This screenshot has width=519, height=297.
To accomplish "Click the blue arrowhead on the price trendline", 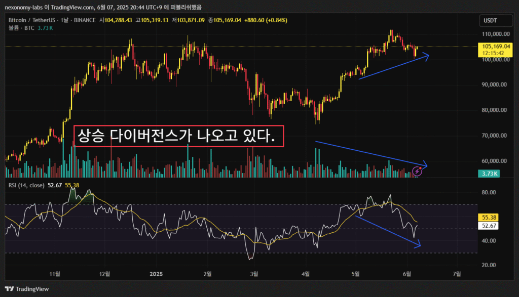I will pyautogui.click(x=426, y=56).
